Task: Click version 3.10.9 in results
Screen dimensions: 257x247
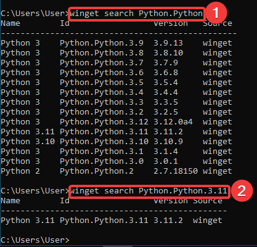Action: tap(168, 142)
